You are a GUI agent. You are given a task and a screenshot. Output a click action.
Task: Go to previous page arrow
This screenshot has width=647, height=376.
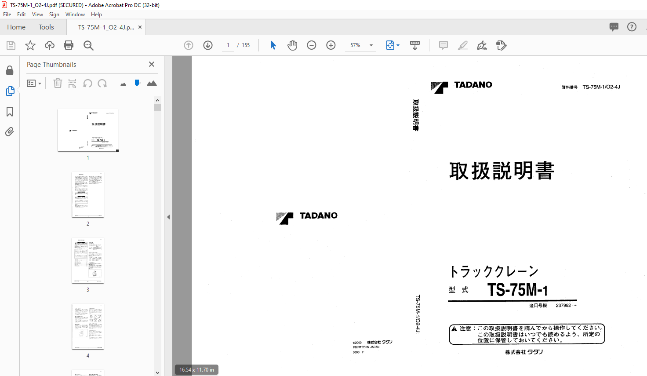189,45
